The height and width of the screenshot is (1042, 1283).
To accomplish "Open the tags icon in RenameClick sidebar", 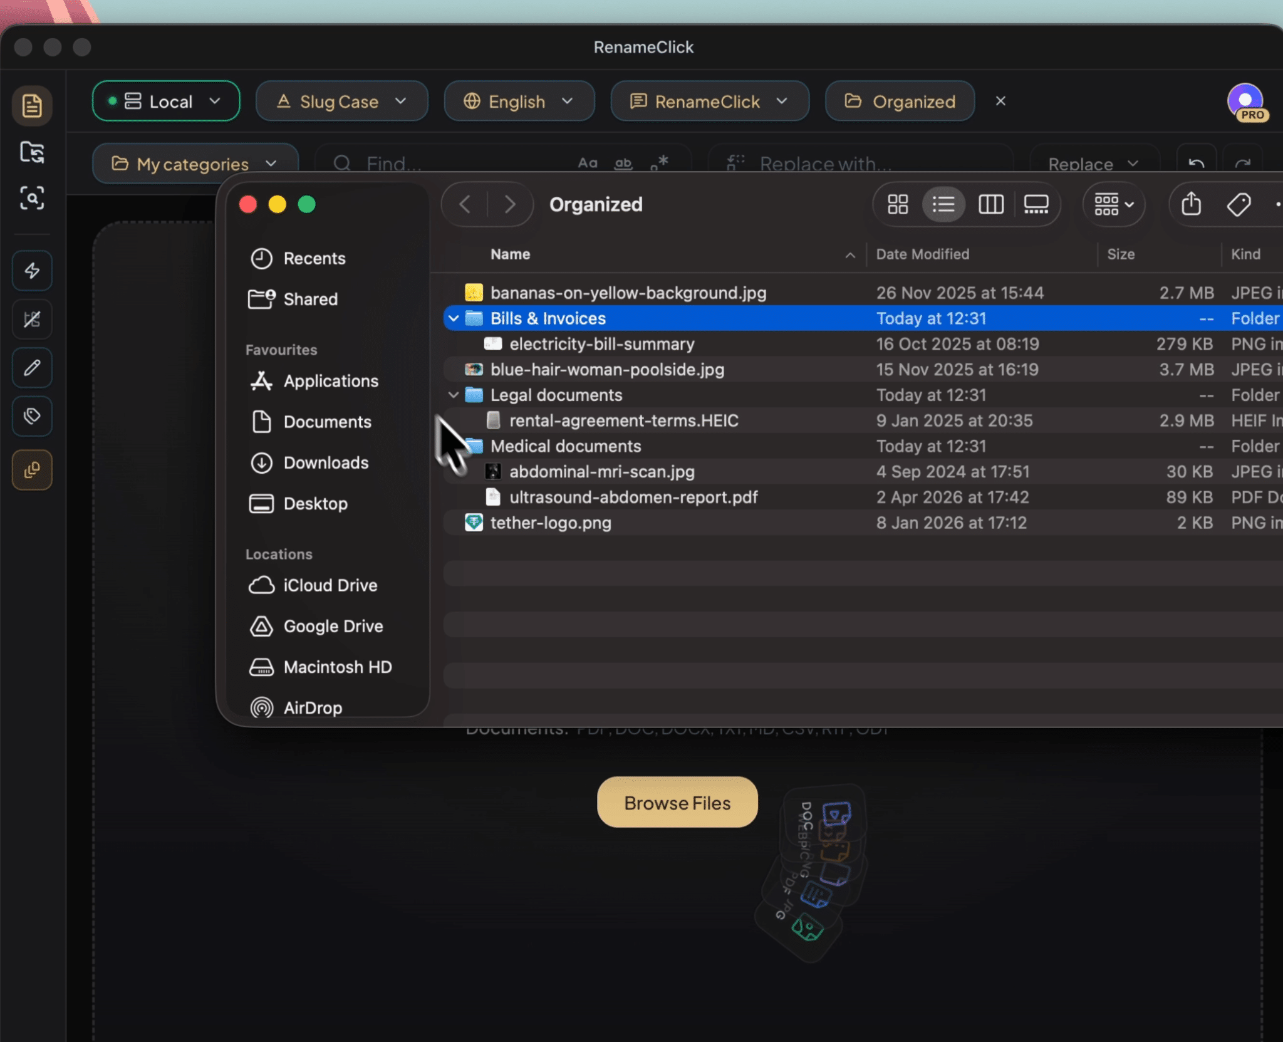I will (32, 416).
